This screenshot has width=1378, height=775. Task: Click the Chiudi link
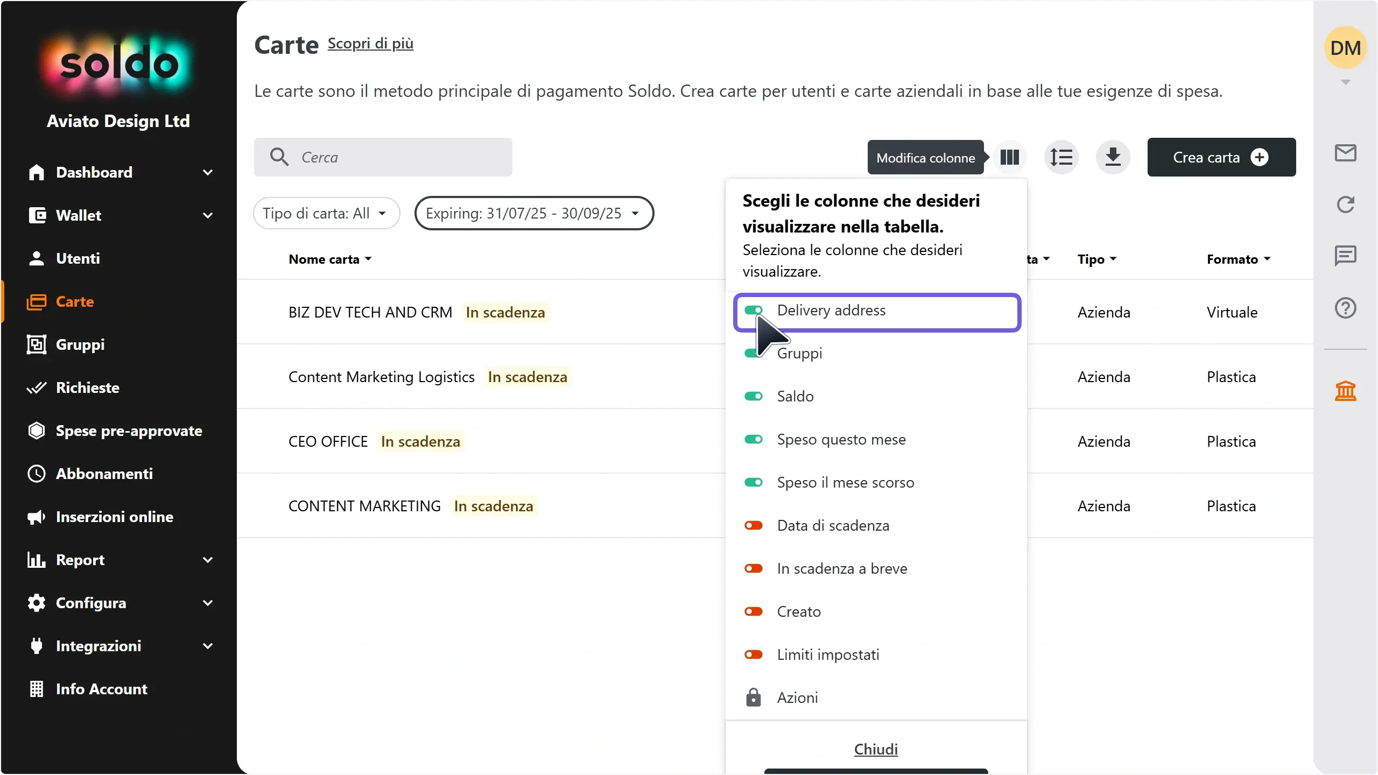pos(876,749)
